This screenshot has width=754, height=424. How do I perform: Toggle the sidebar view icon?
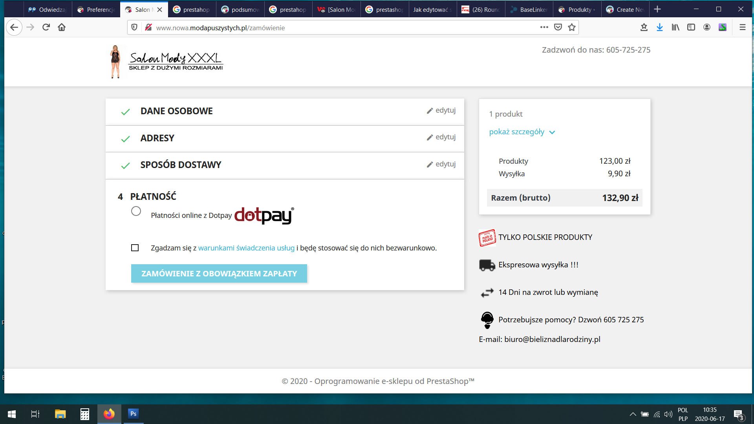[691, 27]
